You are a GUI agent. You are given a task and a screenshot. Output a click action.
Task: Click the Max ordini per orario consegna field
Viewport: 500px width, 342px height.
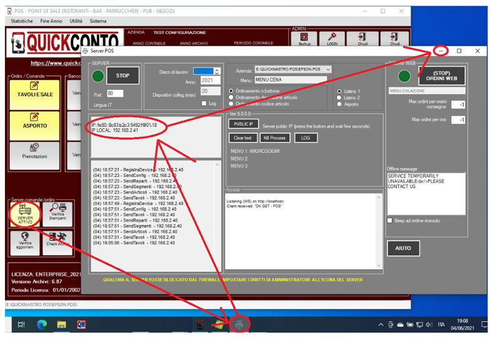tap(458, 104)
